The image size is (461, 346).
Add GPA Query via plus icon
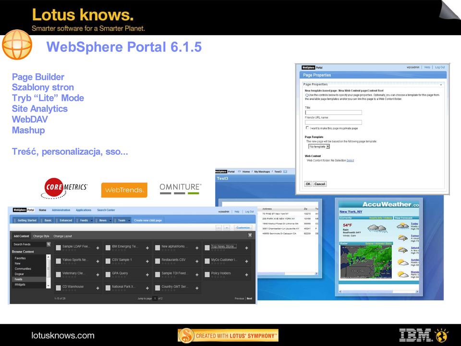147,275
